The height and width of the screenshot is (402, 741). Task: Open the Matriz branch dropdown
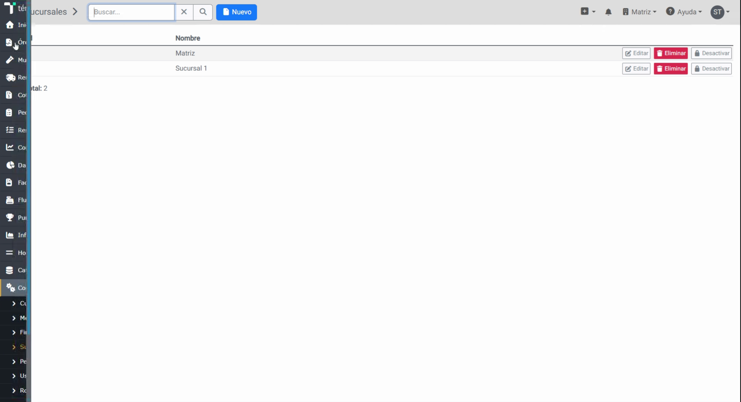[x=639, y=12]
